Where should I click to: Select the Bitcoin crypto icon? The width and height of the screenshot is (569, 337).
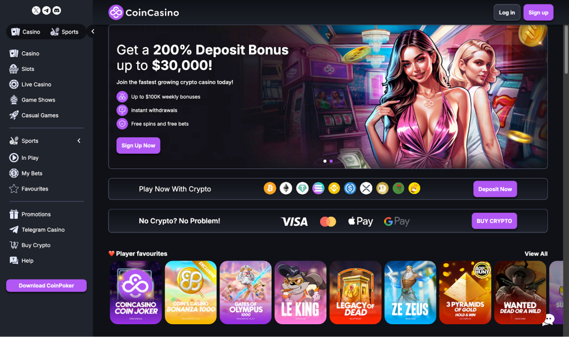coord(269,188)
